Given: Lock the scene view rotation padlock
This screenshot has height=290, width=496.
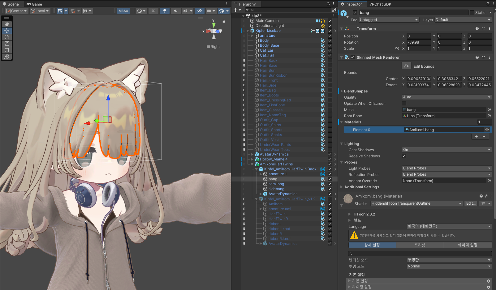Looking at the screenshot, I should point(224,21).
